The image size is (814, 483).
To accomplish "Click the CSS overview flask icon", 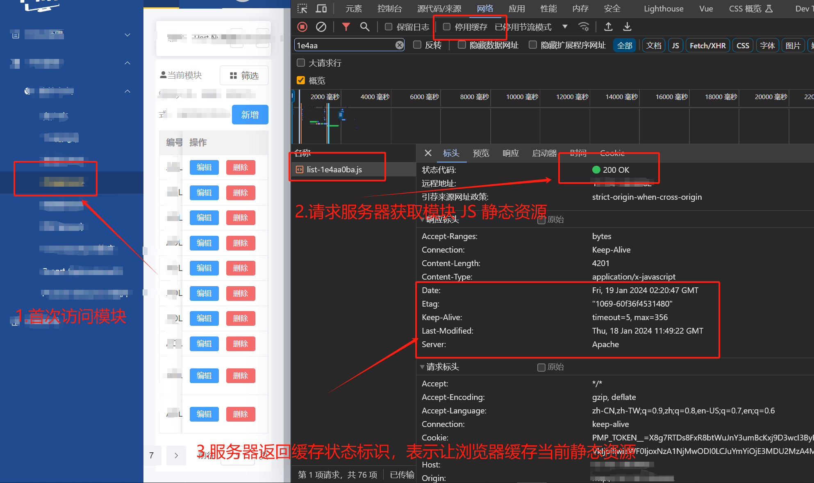I will tap(769, 9).
